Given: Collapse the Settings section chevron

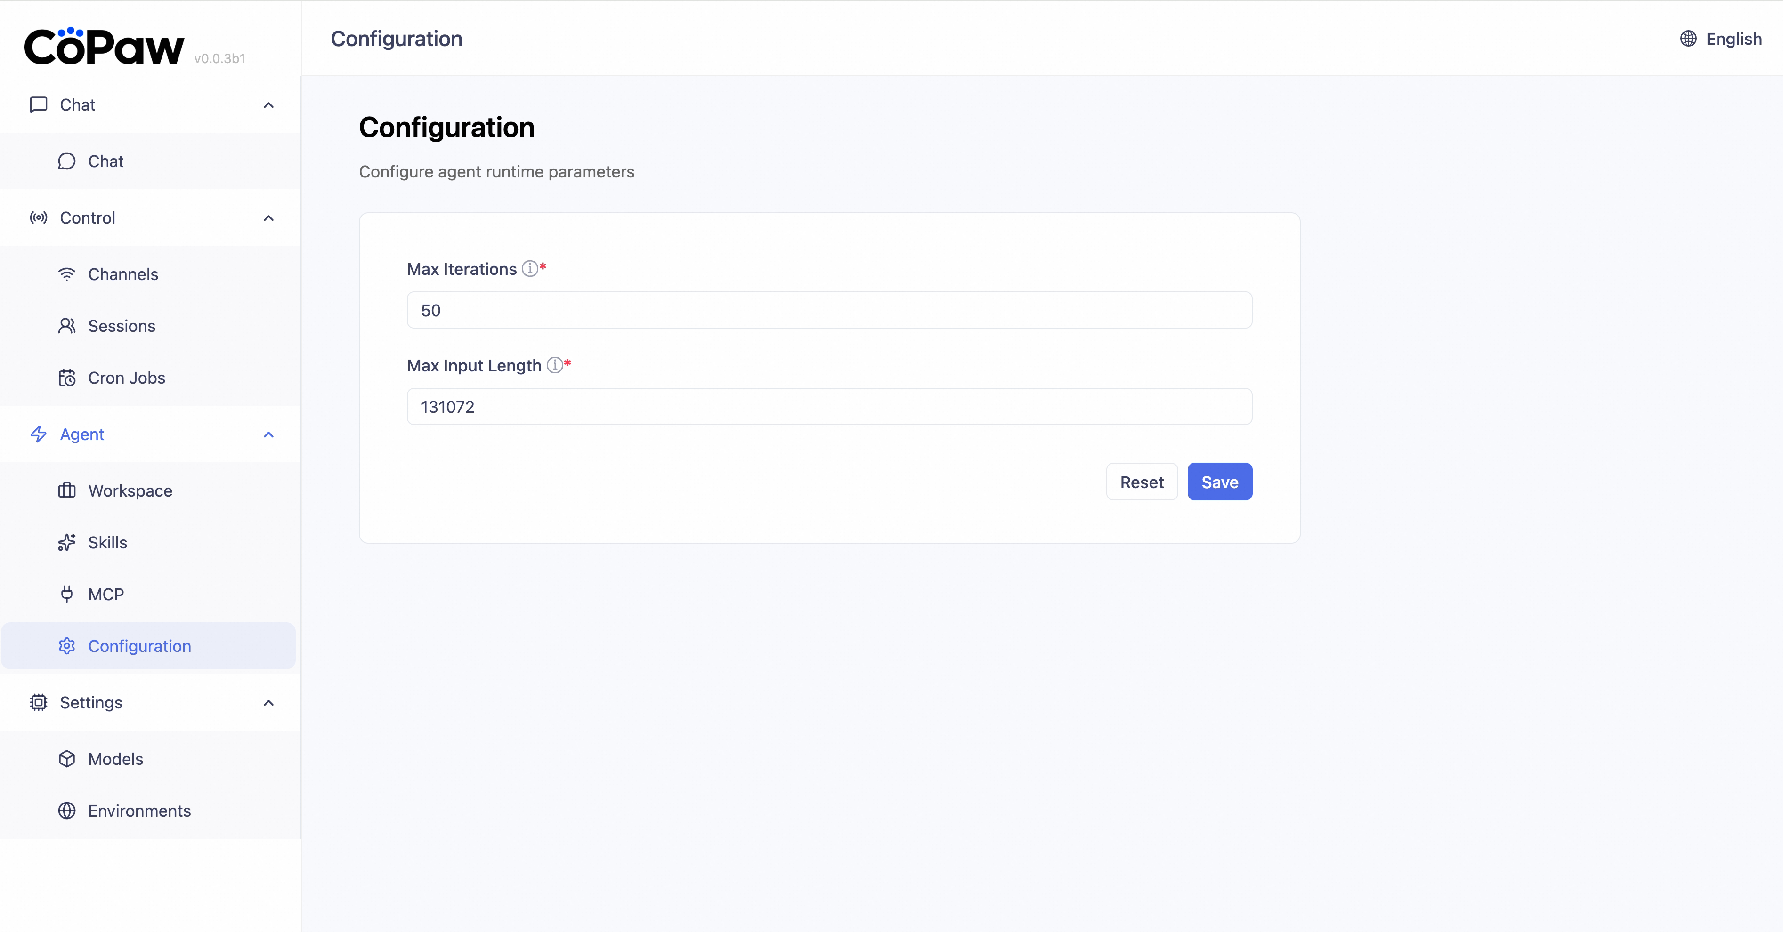Looking at the screenshot, I should coord(268,703).
